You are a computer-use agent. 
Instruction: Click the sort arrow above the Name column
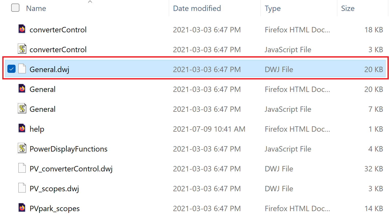[90, 2]
